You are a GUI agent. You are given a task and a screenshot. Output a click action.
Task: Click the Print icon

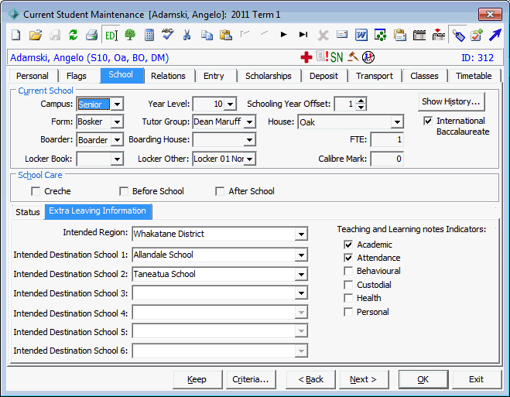point(92,35)
